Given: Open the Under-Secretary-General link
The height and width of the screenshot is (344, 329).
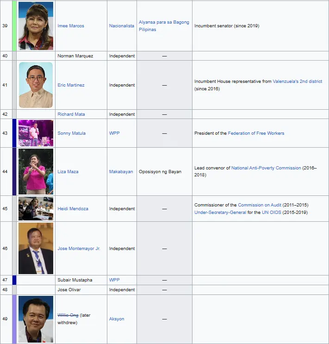Looking at the screenshot, I should (x=220, y=213).
